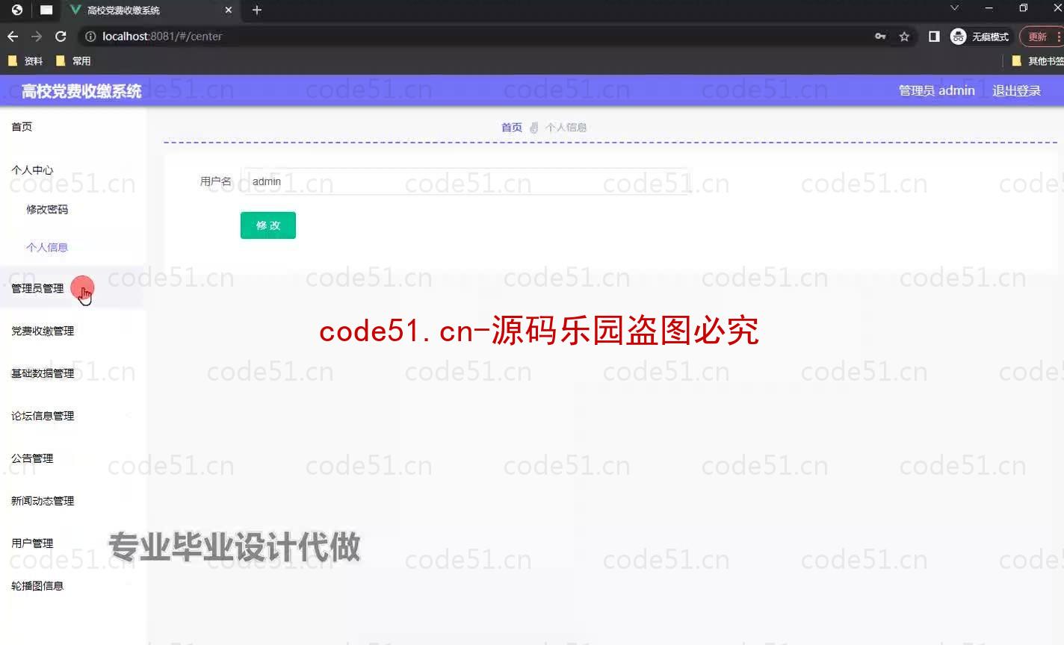Screen dimensions: 1064x645
Task: Open a new tab with the plus icon
Action: (x=257, y=10)
